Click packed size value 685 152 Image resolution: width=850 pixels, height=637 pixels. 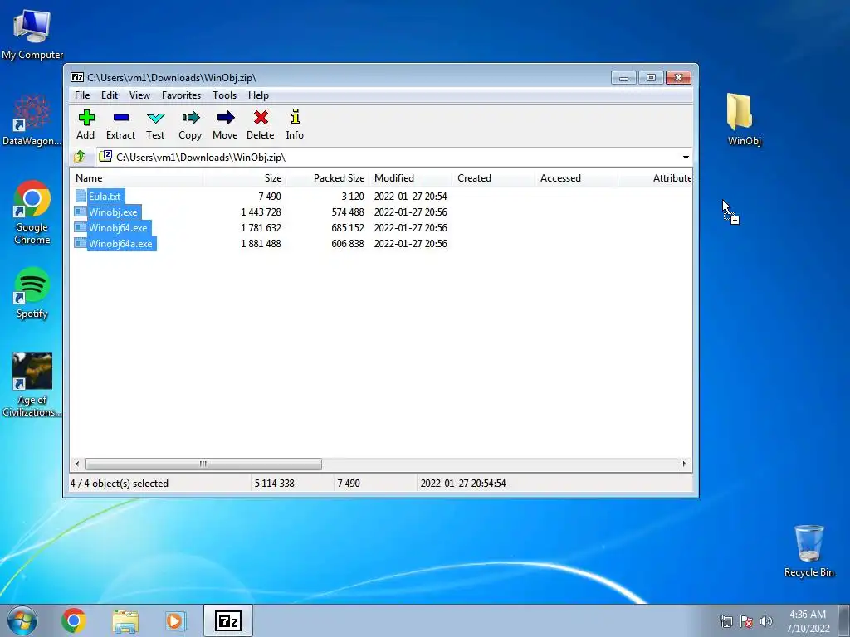pos(348,227)
